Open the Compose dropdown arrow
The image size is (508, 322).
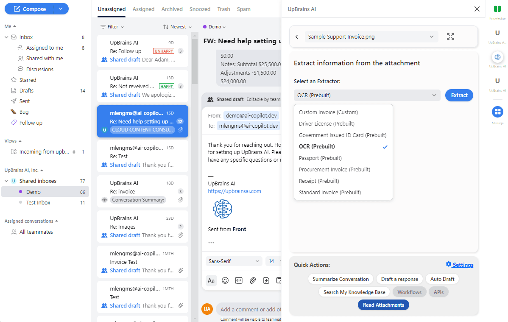tap(61, 9)
